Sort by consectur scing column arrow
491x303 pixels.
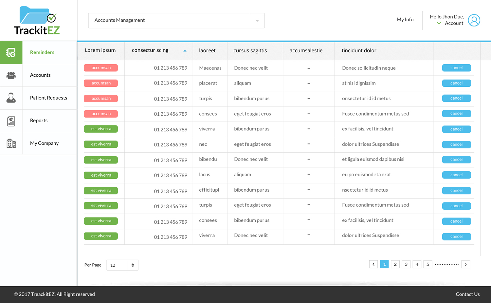pyautogui.click(x=185, y=51)
